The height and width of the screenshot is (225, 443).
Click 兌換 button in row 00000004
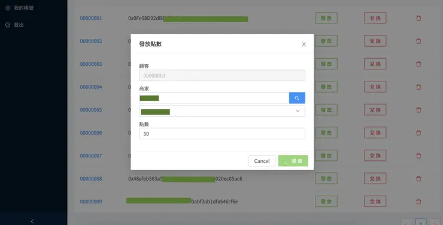click(x=375, y=87)
